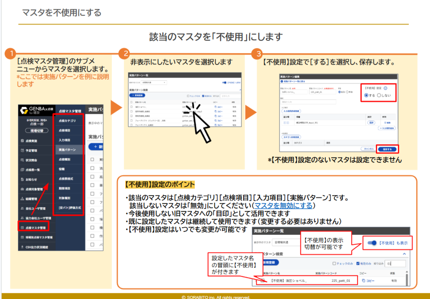Collapse the パターン検索 section chevron

coord(404,254)
